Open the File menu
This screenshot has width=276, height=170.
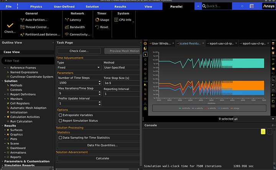(x=8, y=6)
